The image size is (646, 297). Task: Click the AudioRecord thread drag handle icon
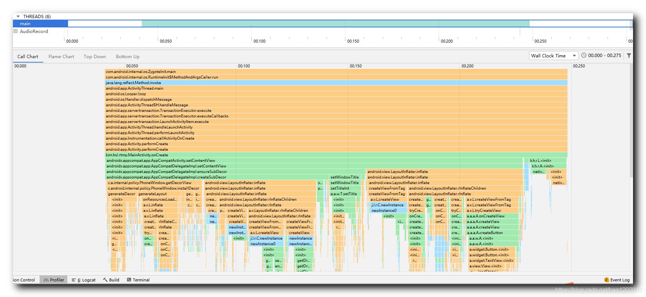(16, 31)
